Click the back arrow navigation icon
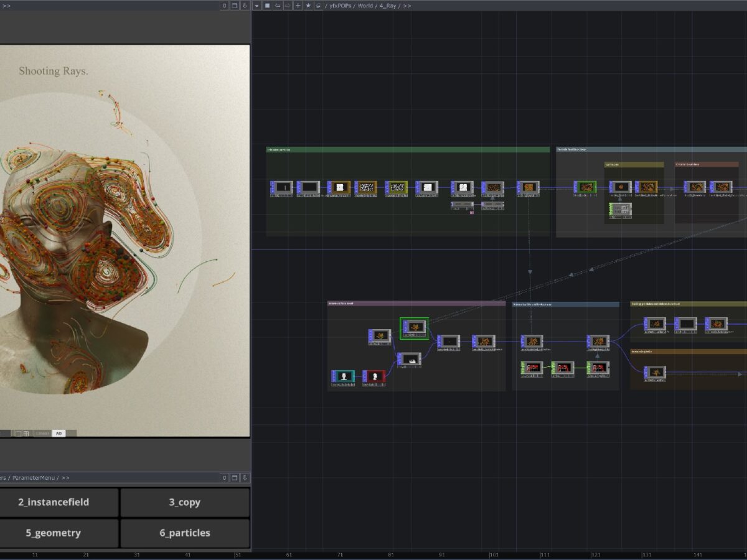Viewport: 747px width, 560px height. pyautogui.click(x=278, y=6)
